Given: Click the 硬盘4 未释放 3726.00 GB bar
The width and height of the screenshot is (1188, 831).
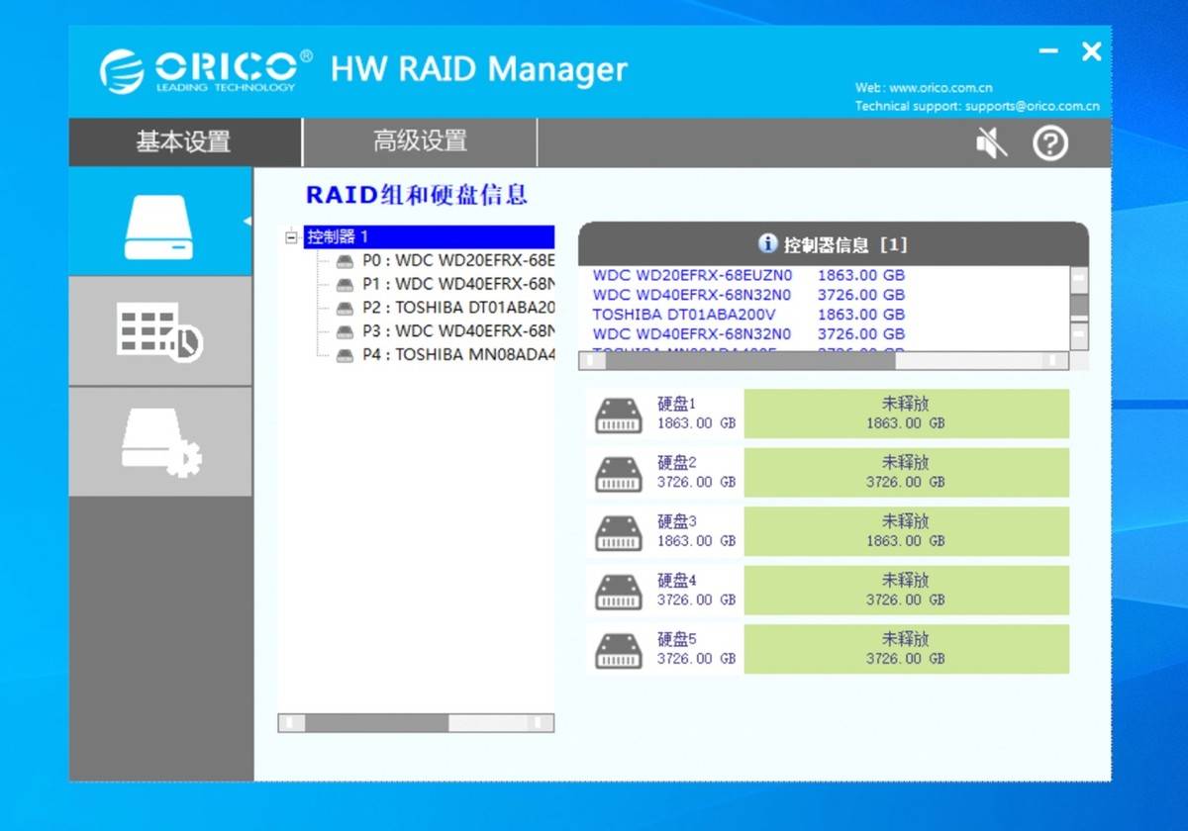Looking at the screenshot, I should [x=906, y=591].
